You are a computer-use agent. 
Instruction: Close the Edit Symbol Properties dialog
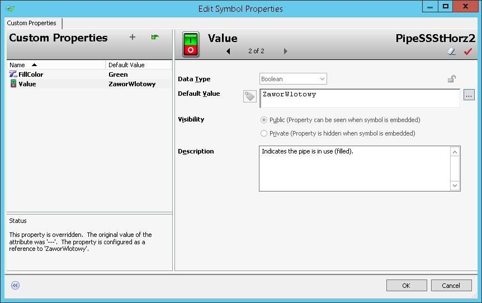pyautogui.click(x=465, y=7)
